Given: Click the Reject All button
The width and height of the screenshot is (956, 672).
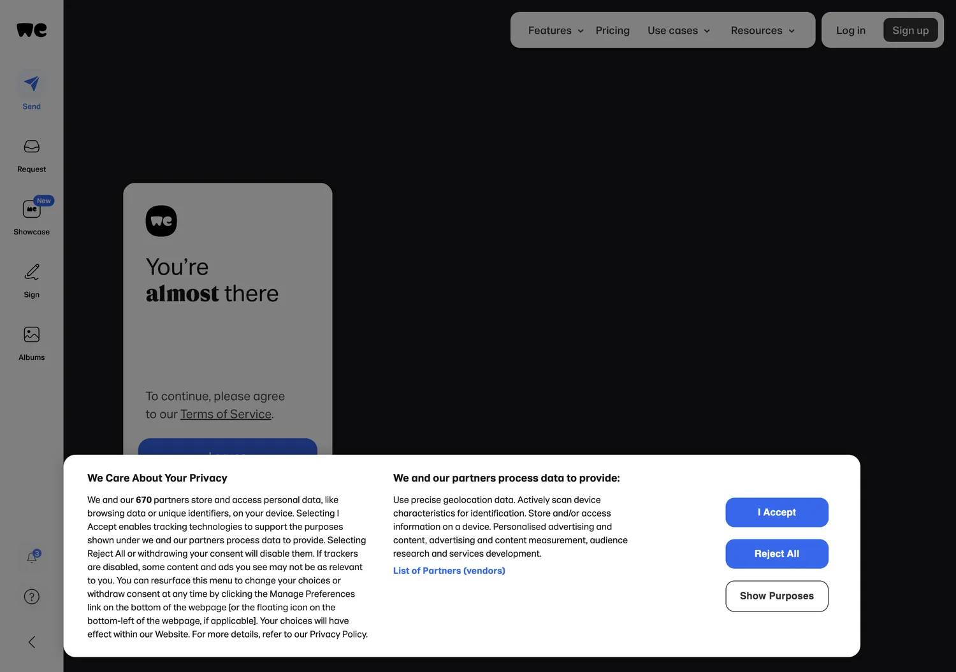Looking at the screenshot, I should coord(777,554).
